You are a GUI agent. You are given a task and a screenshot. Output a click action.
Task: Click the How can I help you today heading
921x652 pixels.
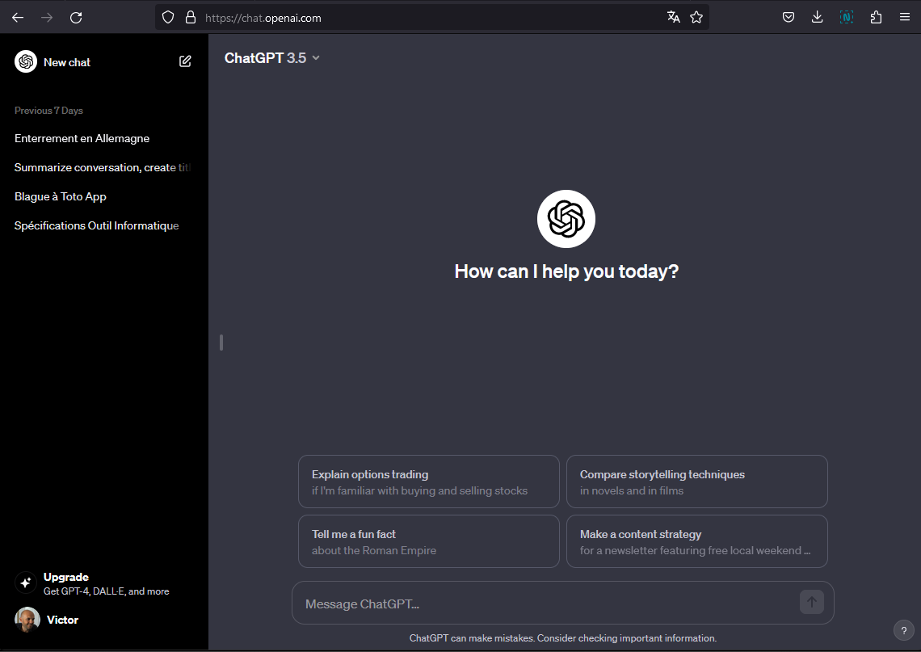pyautogui.click(x=566, y=271)
